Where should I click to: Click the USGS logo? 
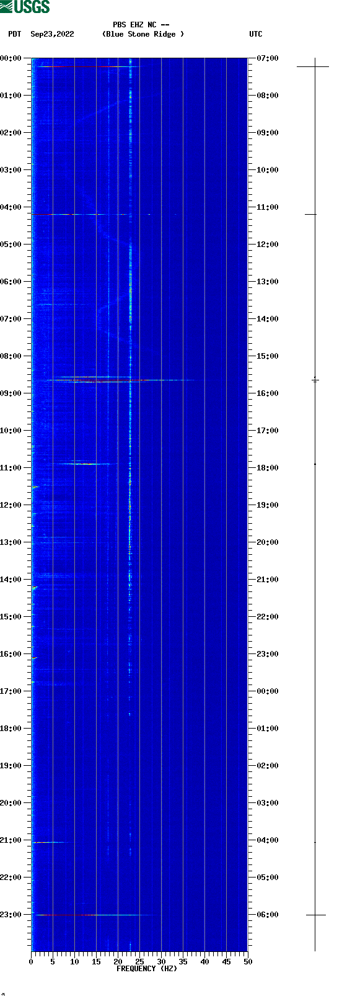[x=25, y=7]
